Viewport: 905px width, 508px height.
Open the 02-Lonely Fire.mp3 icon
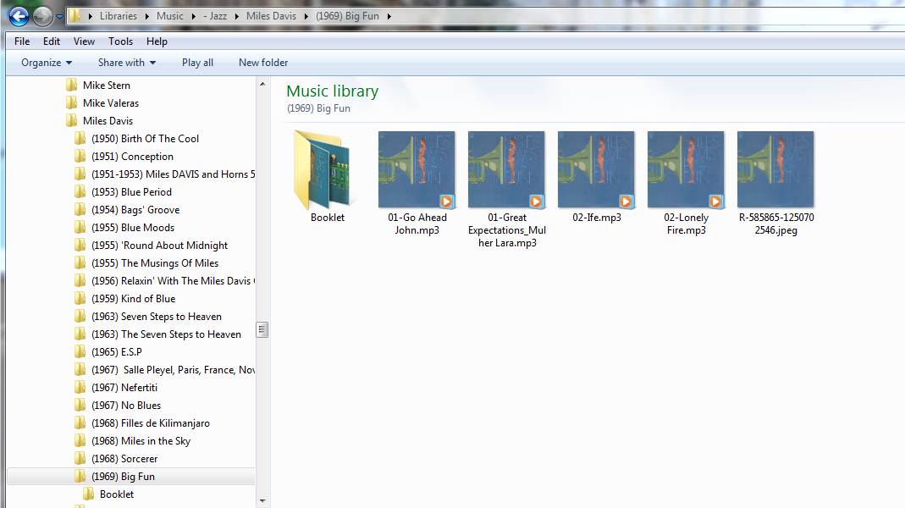tap(686, 169)
